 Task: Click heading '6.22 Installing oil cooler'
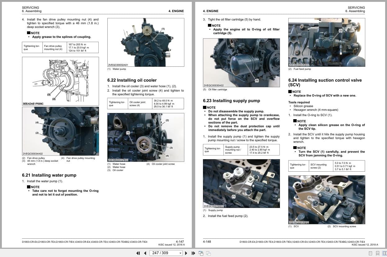point(132,80)
